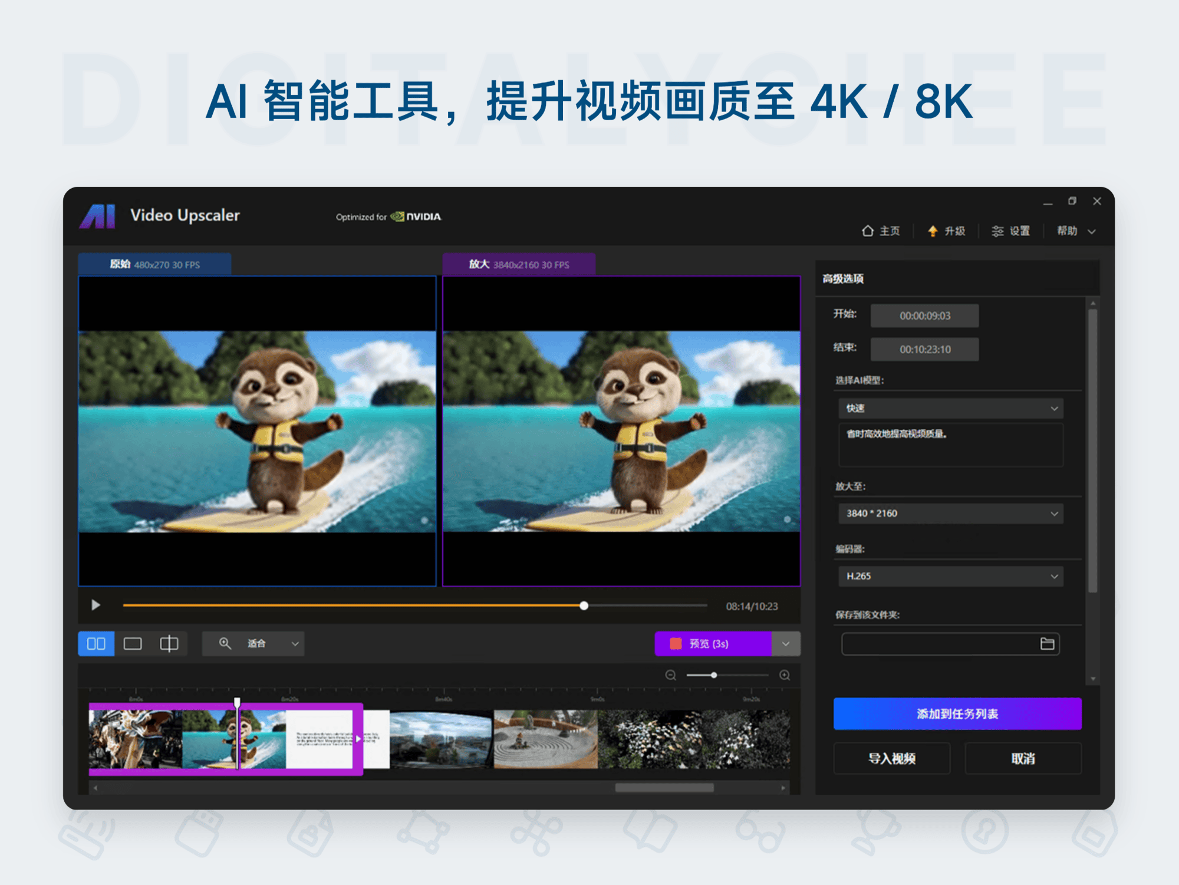Minimize the Video Upscaler window
Image resolution: width=1179 pixels, height=885 pixels.
pyautogui.click(x=1048, y=202)
